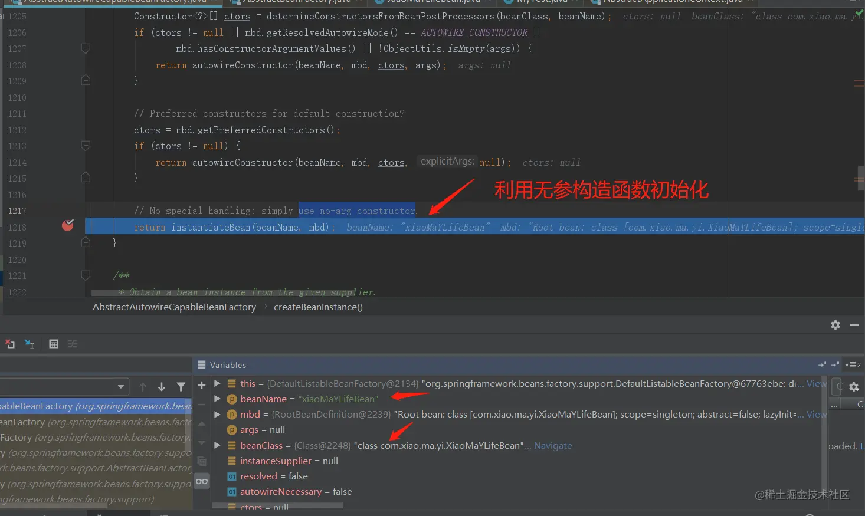Image resolution: width=865 pixels, height=516 pixels.
Task: Click Navigate link next to beanClass
Action: coord(553,445)
